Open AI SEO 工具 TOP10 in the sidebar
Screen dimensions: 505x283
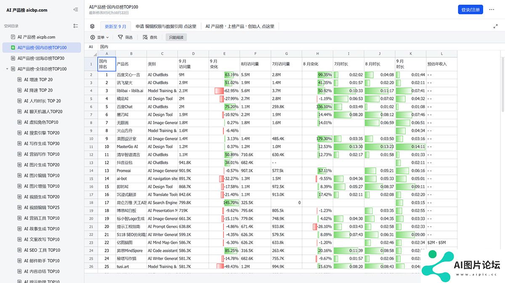[42, 250]
